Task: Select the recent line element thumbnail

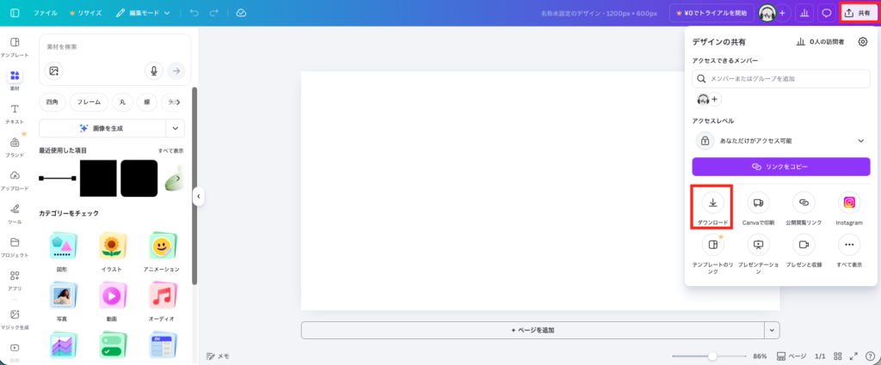Action: (58, 179)
